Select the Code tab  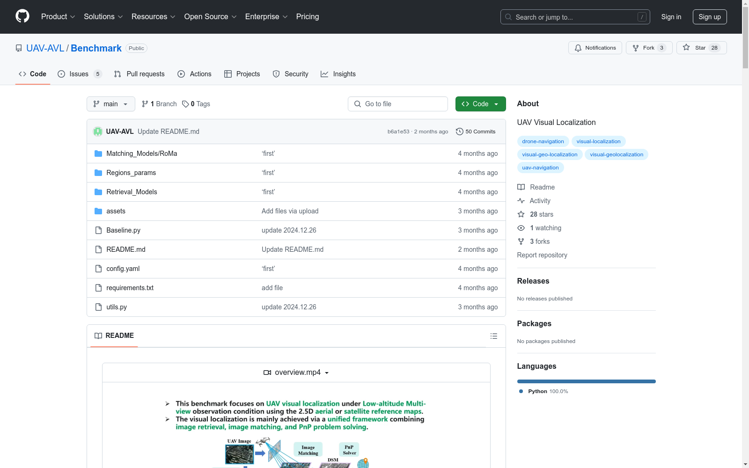tap(33, 74)
